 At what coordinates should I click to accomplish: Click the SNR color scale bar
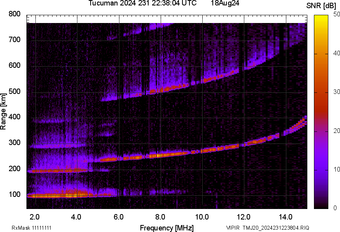[x=321, y=112]
